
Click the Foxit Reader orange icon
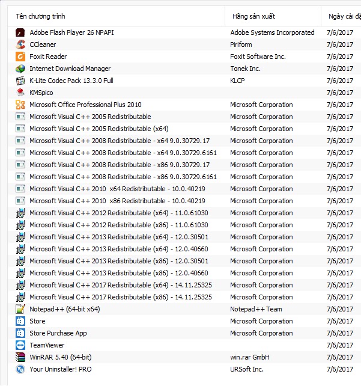coord(20,57)
